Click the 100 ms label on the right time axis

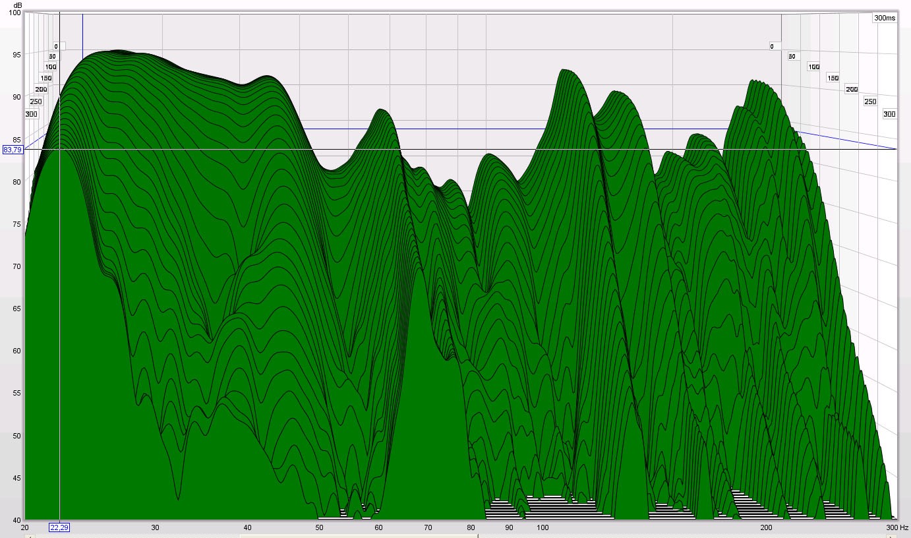[x=813, y=67]
